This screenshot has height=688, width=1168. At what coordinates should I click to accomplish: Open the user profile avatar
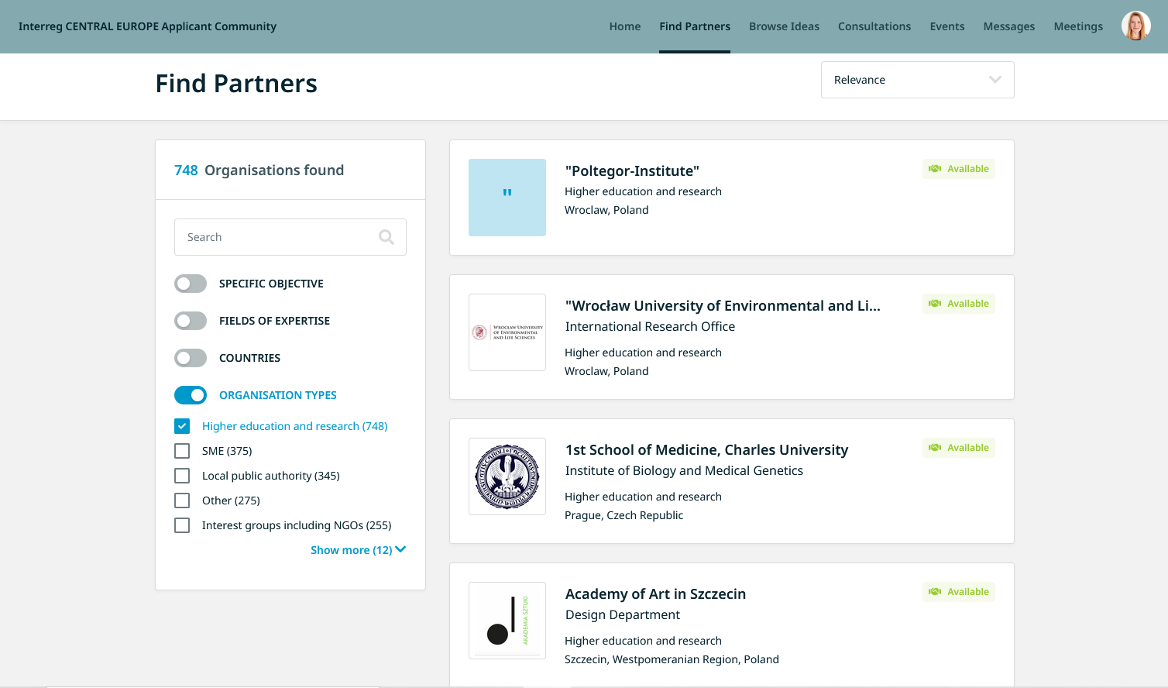click(1136, 26)
